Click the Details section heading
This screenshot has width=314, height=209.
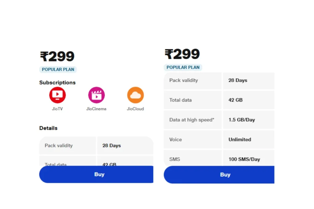click(48, 128)
